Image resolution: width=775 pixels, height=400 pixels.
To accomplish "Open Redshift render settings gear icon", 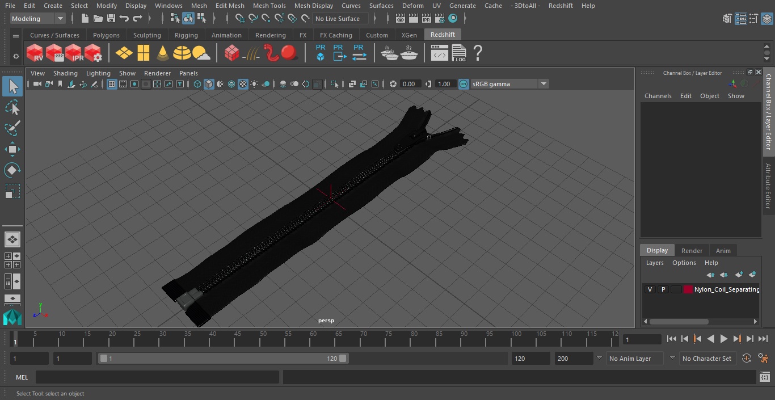I will coord(94,53).
